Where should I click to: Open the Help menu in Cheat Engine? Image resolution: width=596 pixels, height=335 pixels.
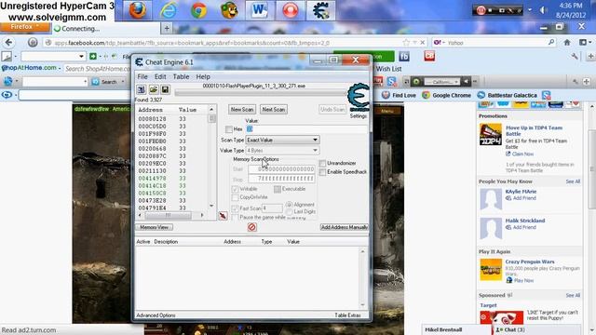click(x=203, y=76)
